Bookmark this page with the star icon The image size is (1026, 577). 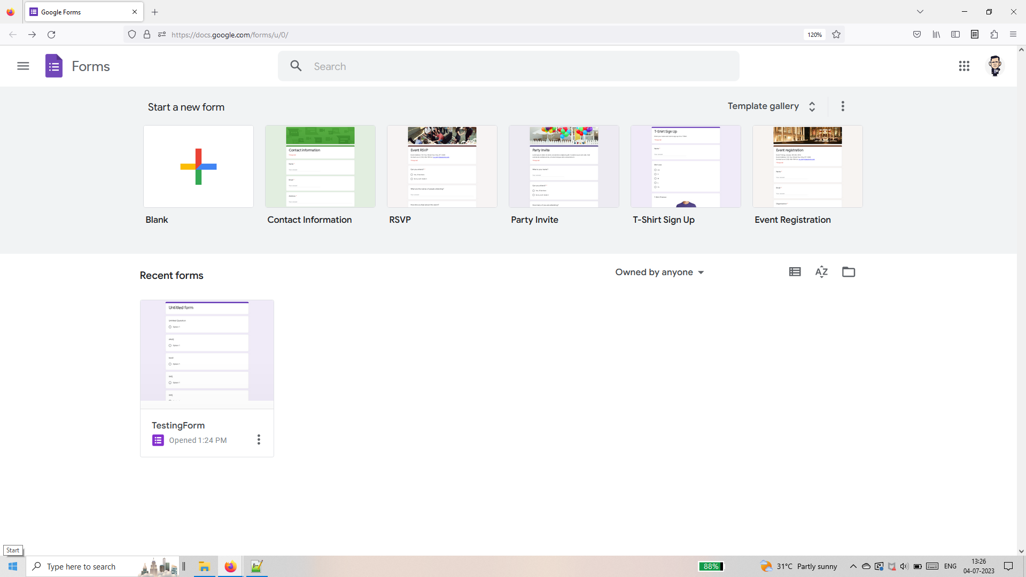(x=836, y=35)
